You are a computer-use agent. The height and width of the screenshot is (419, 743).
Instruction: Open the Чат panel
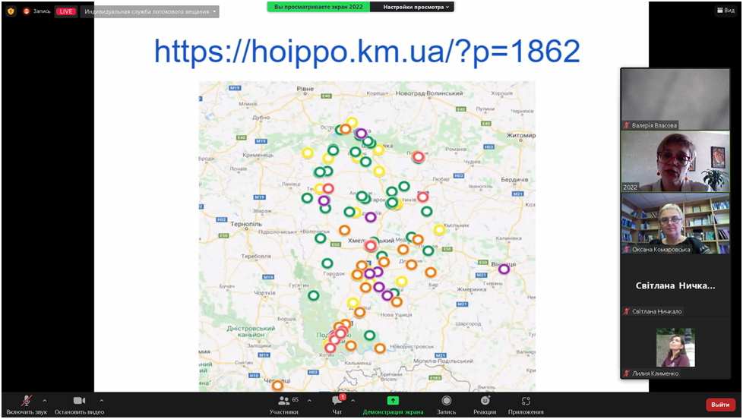click(337, 406)
